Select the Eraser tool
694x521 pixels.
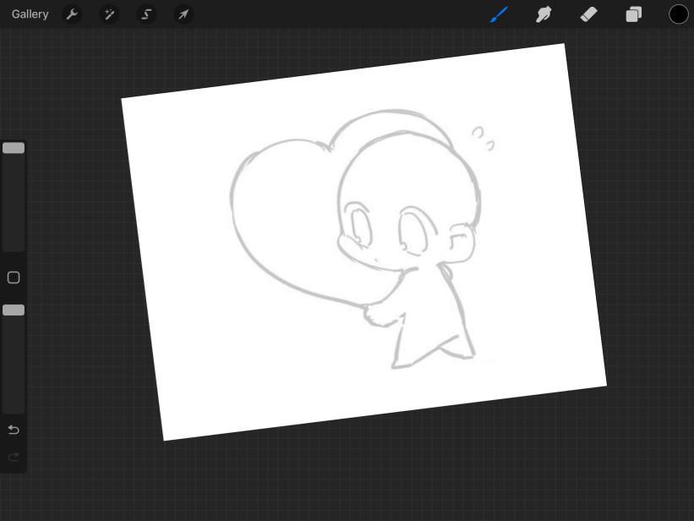589,14
